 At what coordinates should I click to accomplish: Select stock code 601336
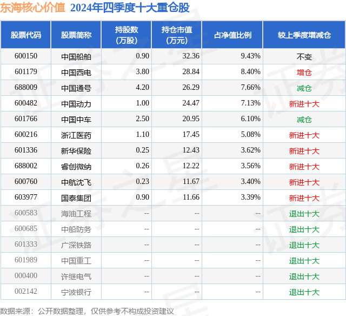coord(26,150)
